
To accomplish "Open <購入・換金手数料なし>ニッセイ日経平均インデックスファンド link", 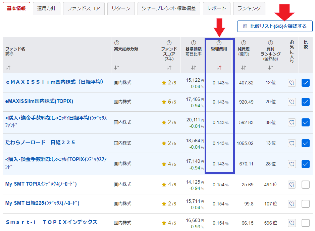I will tap(56, 121).
